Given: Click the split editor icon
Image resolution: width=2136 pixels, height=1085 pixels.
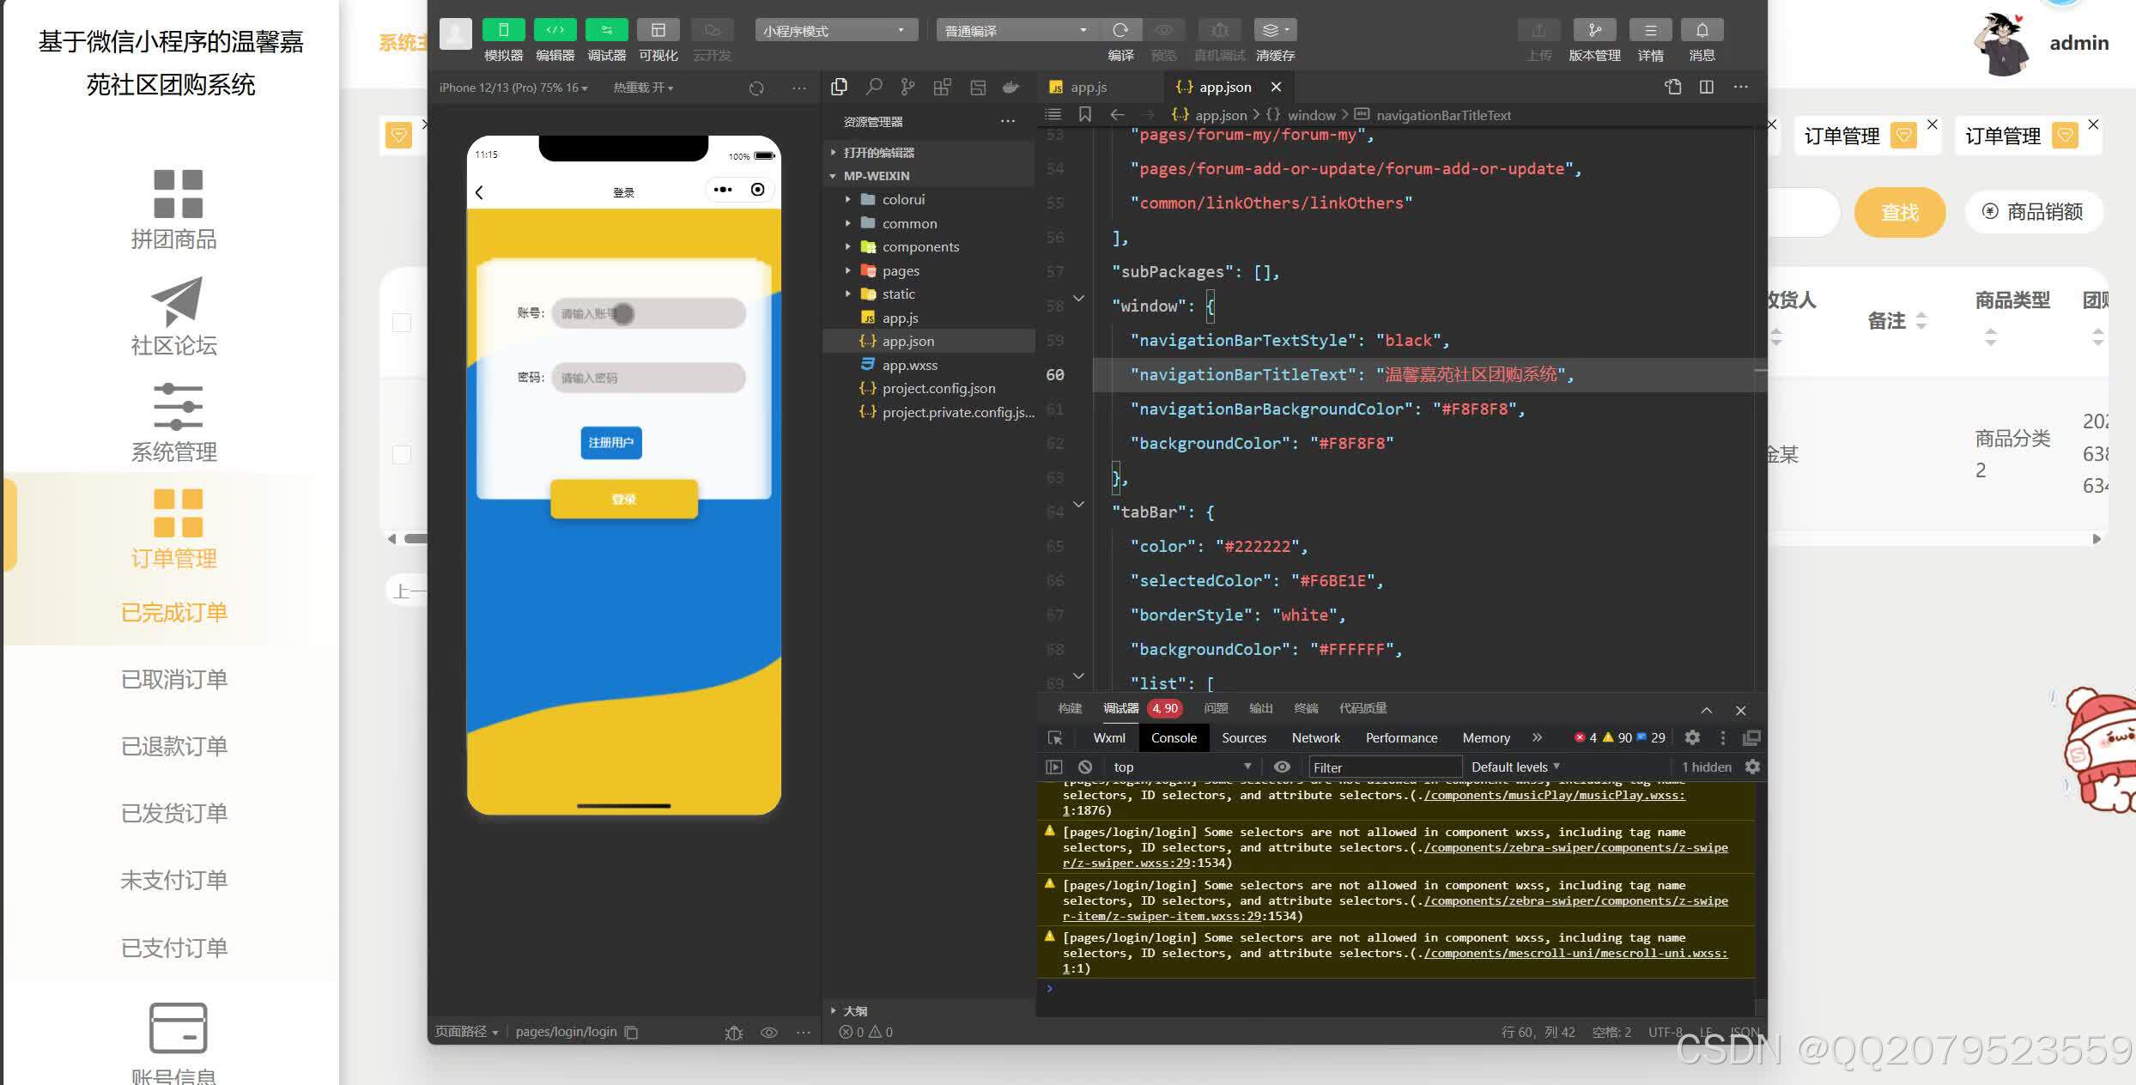Looking at the screenshot, I should click(1707, 87).
